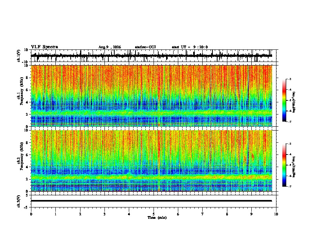Click the "station=OUI" header label

145,47
